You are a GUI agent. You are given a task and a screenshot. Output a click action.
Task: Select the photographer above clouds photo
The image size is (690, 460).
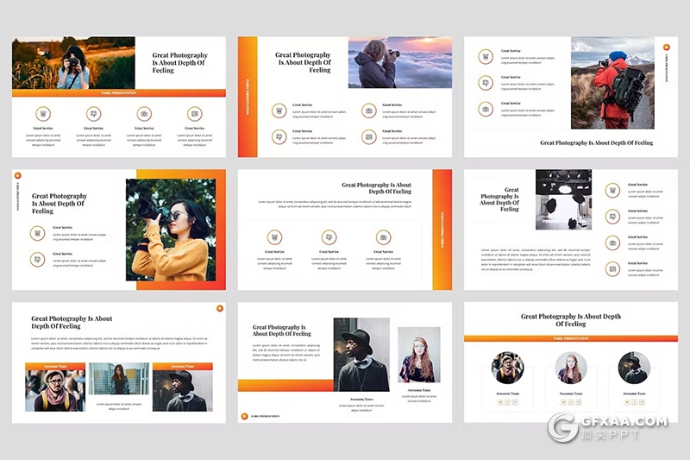click(x=399, y=63)
